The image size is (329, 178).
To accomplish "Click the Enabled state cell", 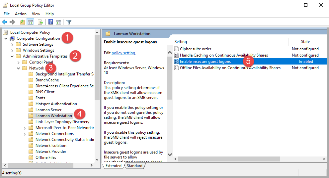I will tap(306, 62).
